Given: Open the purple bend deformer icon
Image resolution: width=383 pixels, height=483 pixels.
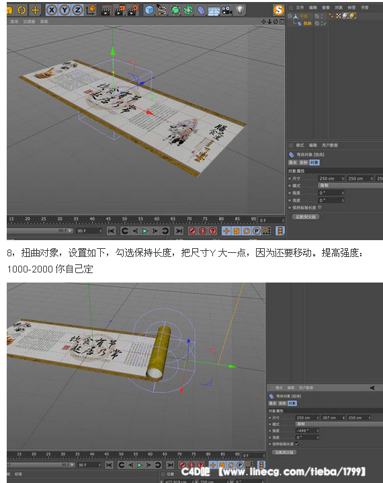Looking at the screenshot, I should click(201, 11).
